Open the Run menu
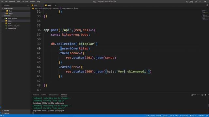209x117 pixels. 27,2
